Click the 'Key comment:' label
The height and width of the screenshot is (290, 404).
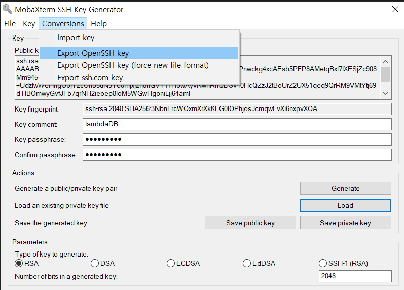36,125
